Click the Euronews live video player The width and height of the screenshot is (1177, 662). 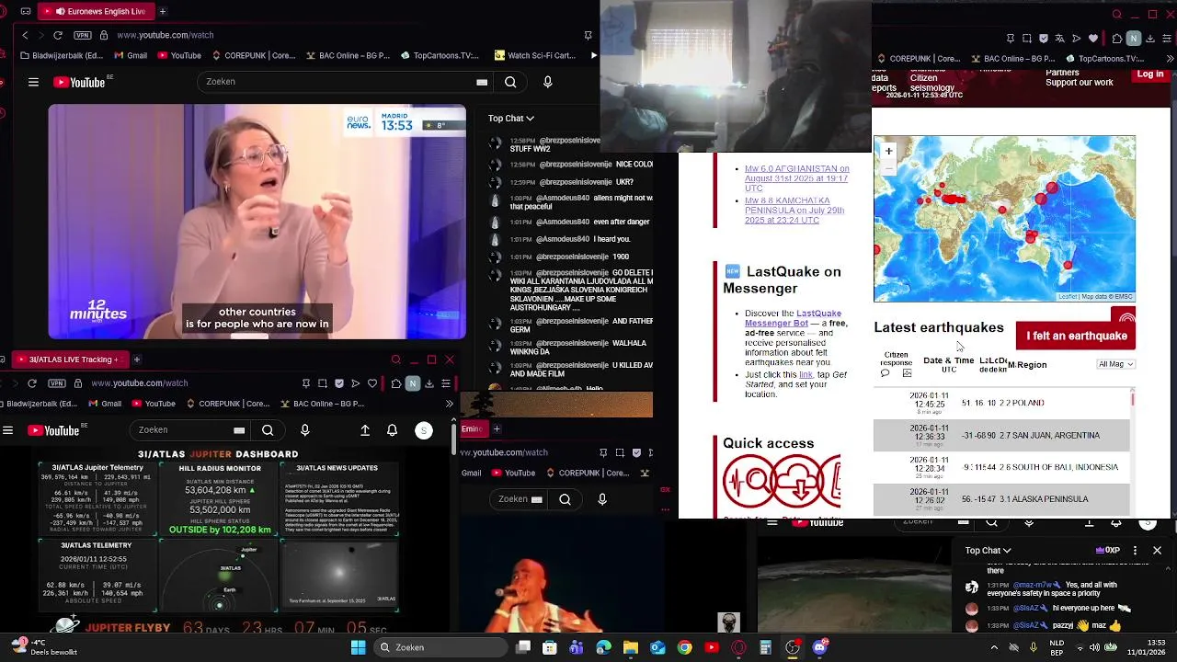click(257, 222)
